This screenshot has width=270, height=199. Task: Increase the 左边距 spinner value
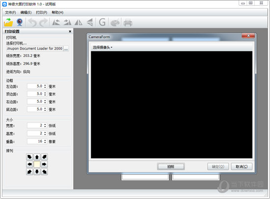click(x=45, y=85)
